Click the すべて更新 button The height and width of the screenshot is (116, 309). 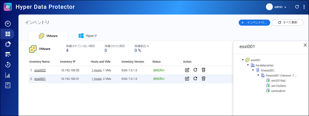[x=287, y=23]
